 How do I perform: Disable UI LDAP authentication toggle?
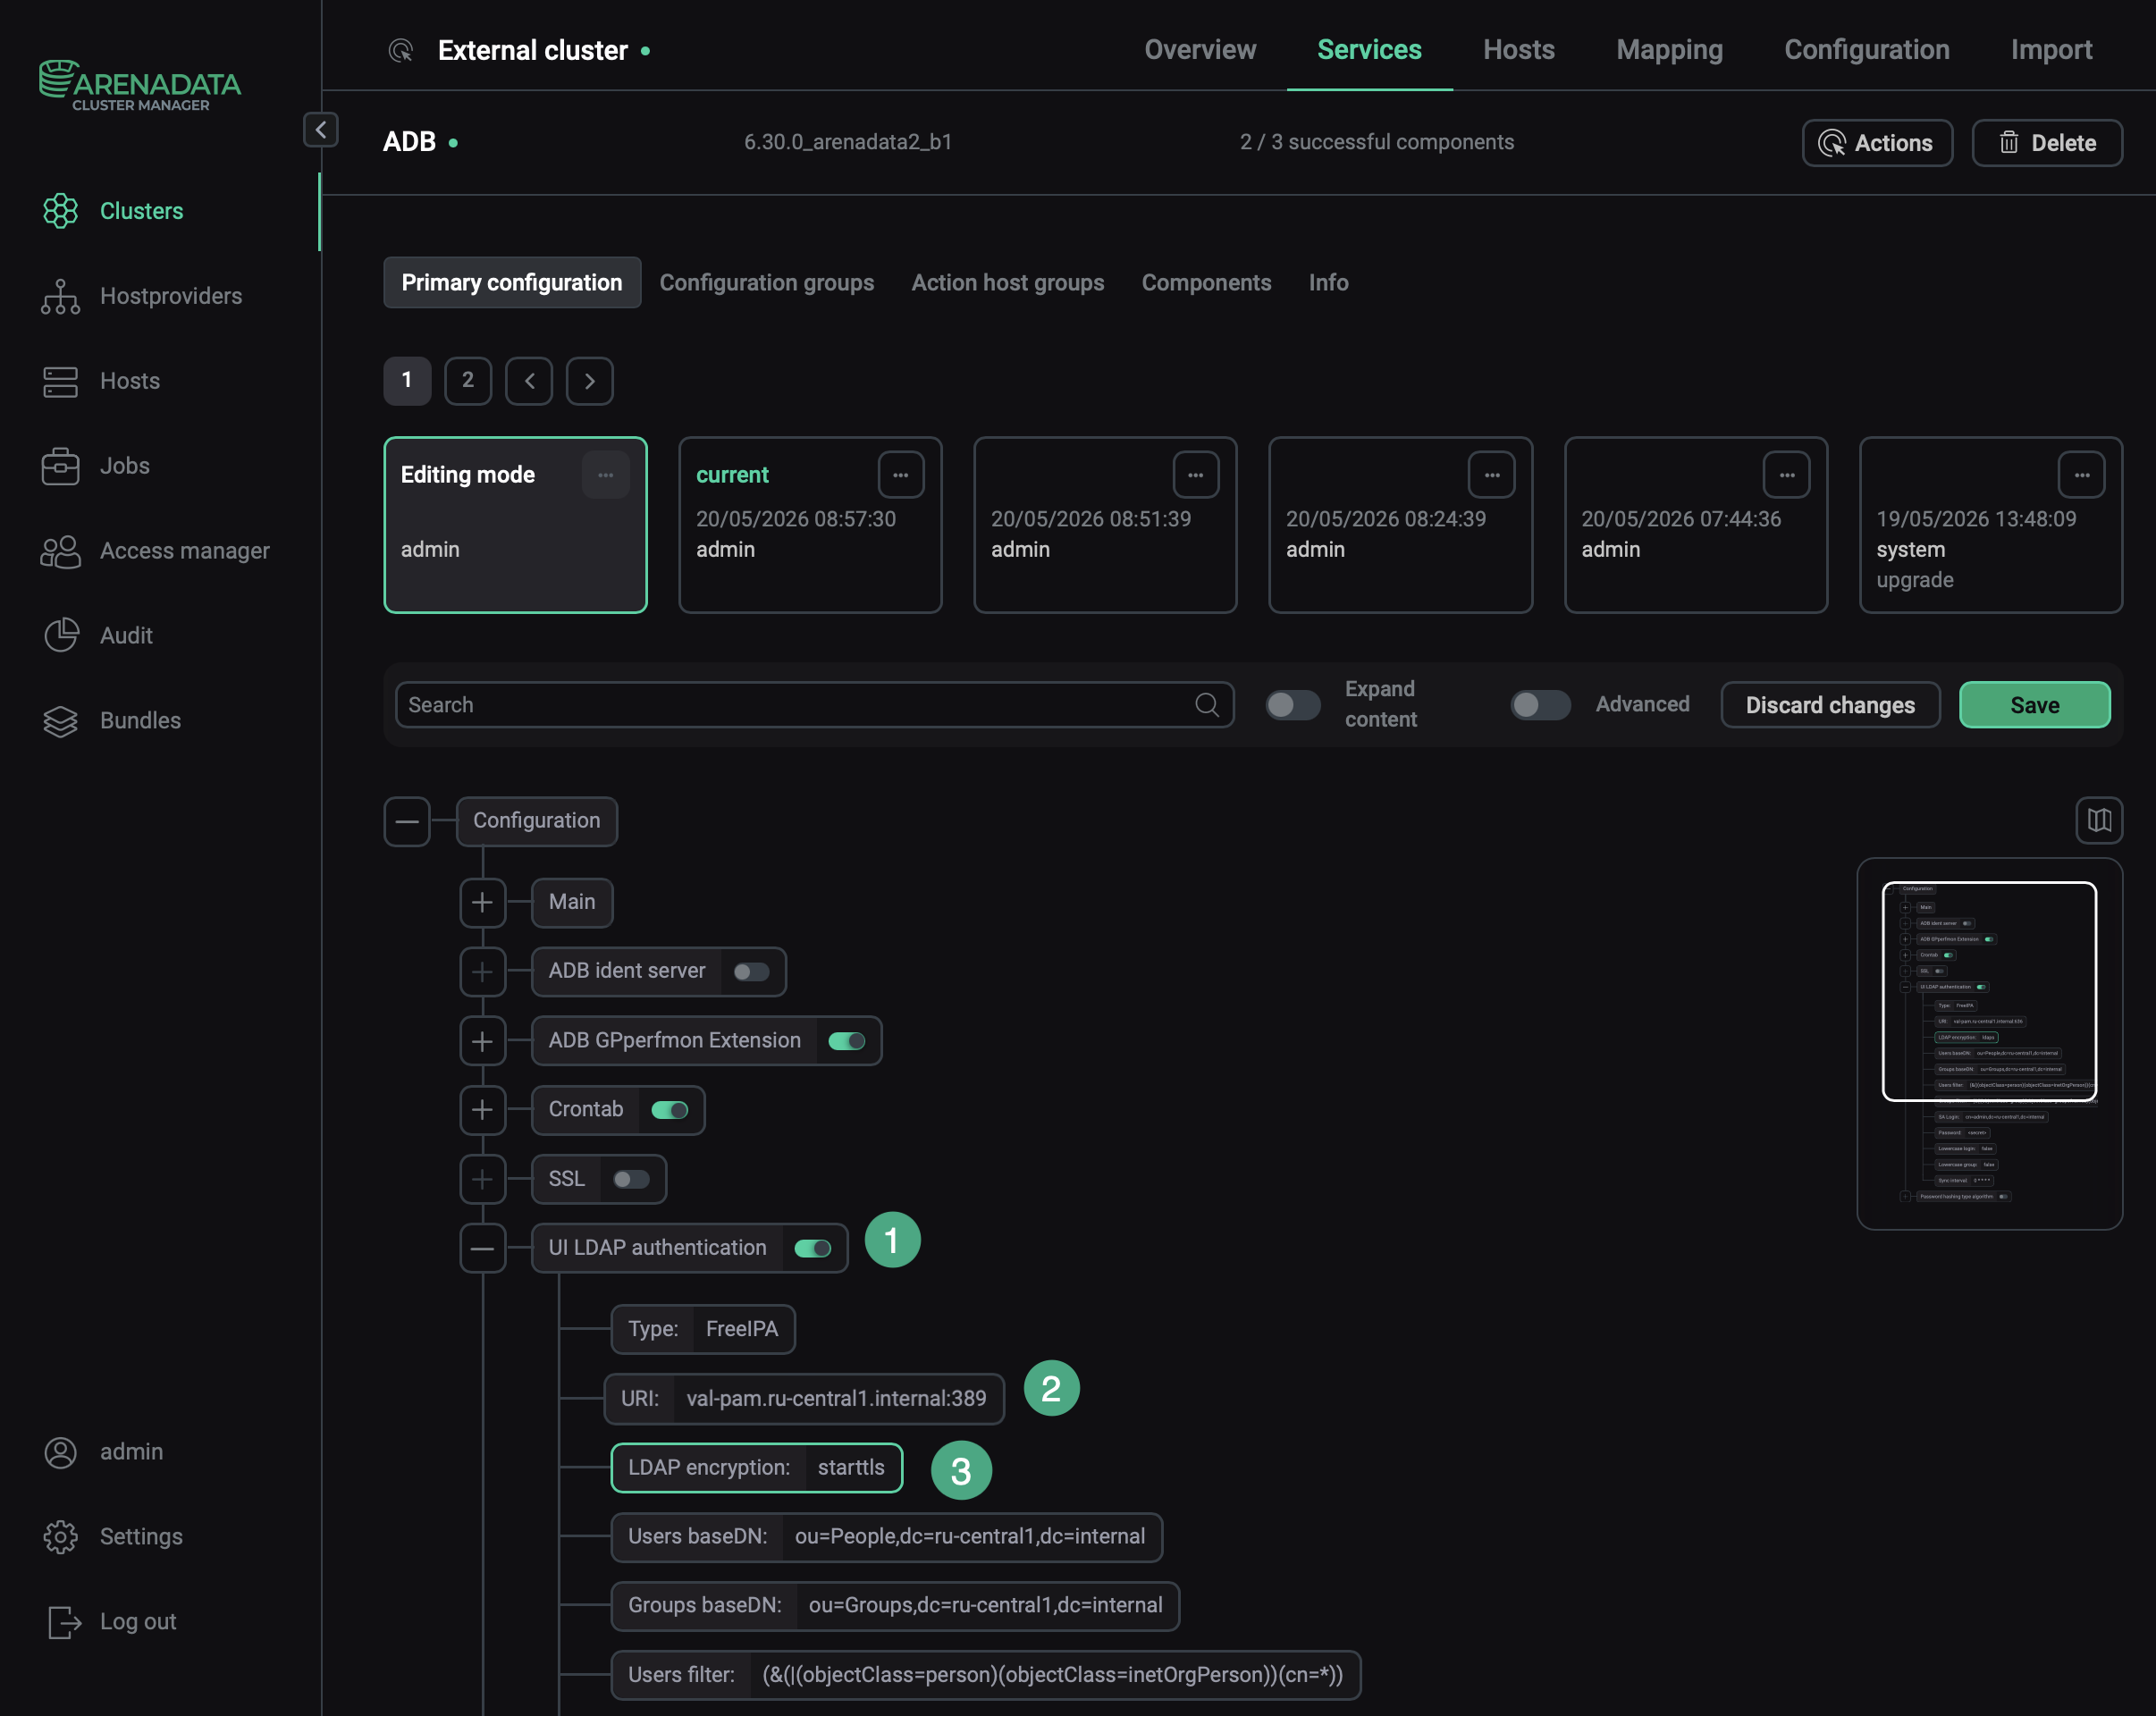(x=813, y=1248)
